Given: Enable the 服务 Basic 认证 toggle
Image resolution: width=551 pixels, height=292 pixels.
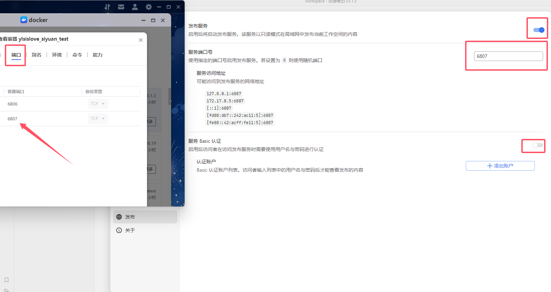Looking at the screenshot, I should pos(537,145).
